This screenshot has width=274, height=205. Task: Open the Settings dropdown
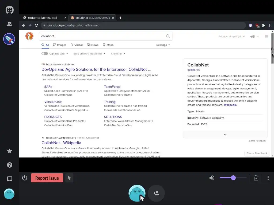(163, 45)
